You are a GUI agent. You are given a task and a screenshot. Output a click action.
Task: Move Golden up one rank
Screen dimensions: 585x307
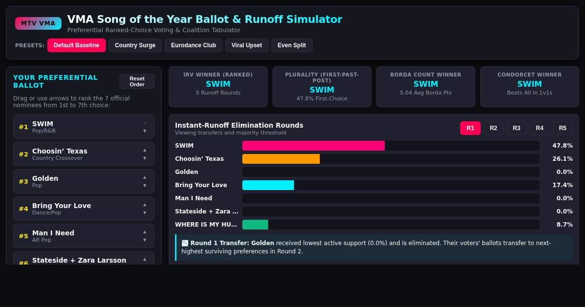[x=144, y=177]
